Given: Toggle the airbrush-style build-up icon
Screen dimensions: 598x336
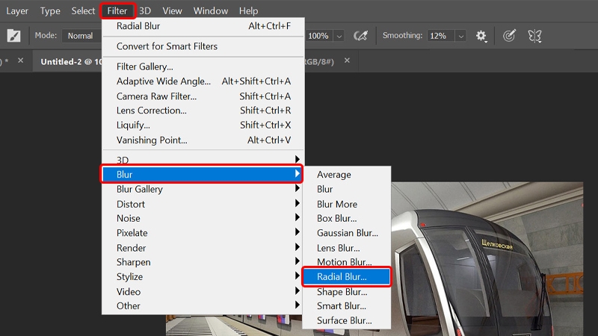Looking at the screenshot, I should 360,36.
